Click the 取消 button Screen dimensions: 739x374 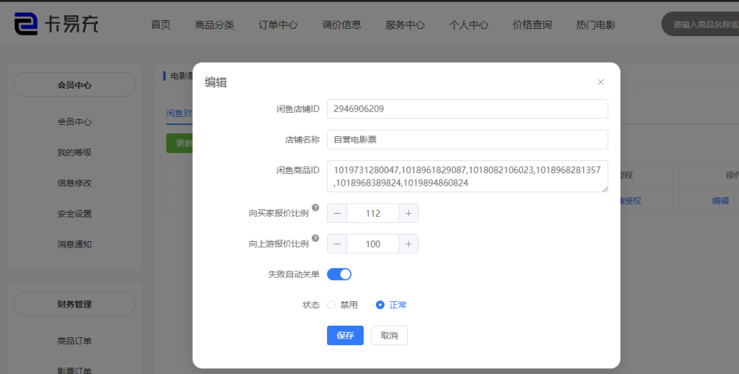pos(389,336)
